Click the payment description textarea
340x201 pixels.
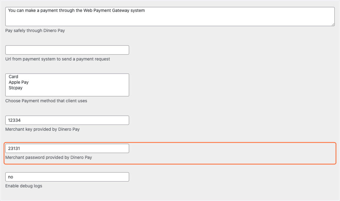170,17
